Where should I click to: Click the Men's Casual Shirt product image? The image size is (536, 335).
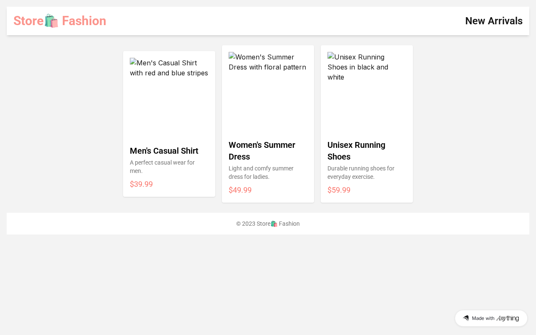click(169, 97)
